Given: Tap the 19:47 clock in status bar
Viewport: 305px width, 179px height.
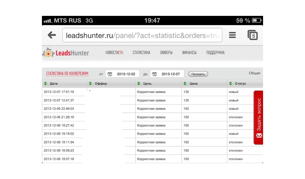Looking at the screenshot, I should (x=152, y=20).
